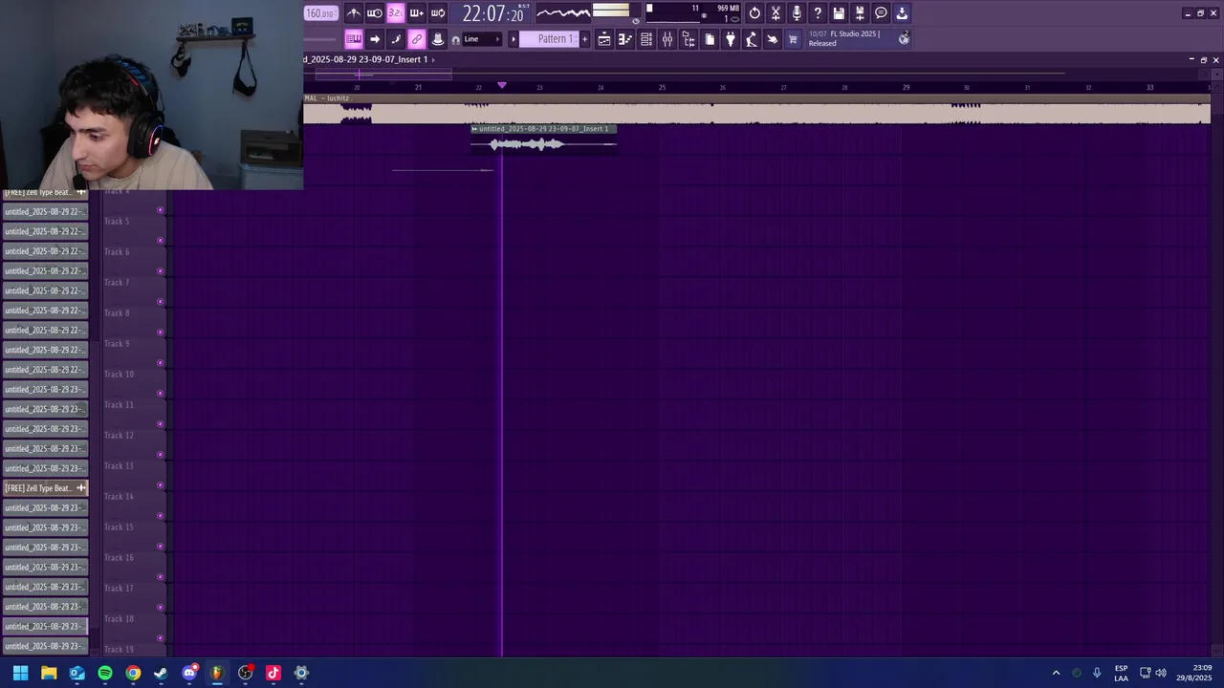The width and height of the screenshot is (1224, 688).
Task: Toggle the main snap magnet
Action: [x=455, y=39]
